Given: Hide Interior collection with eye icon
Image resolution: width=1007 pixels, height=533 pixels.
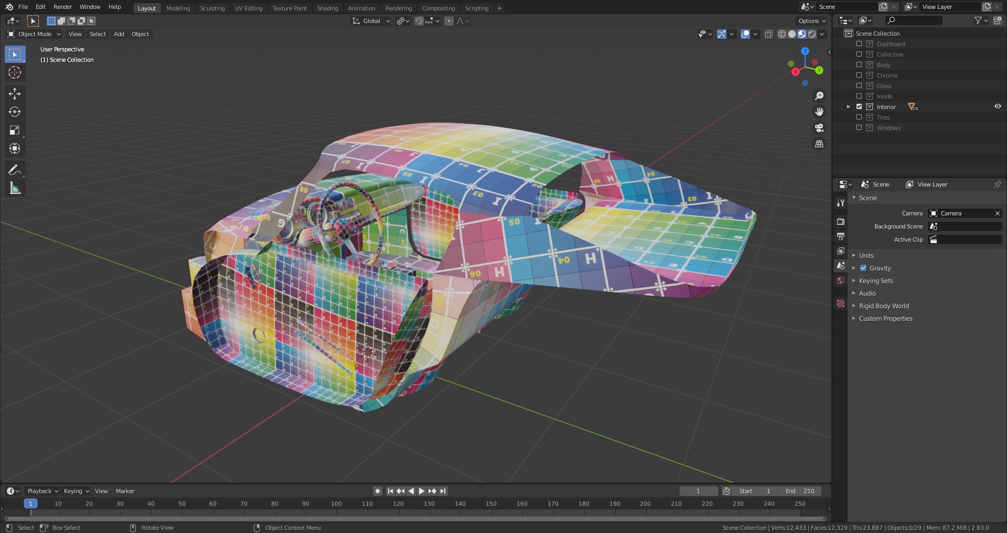Looking at the screenshot, I should point(998,106).
